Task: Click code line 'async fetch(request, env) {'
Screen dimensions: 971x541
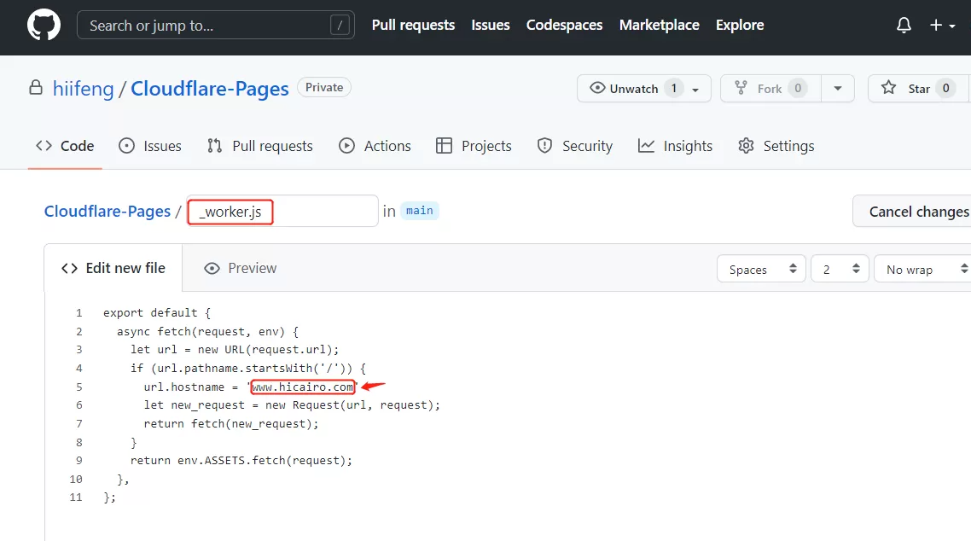Action: pos(207,331)
